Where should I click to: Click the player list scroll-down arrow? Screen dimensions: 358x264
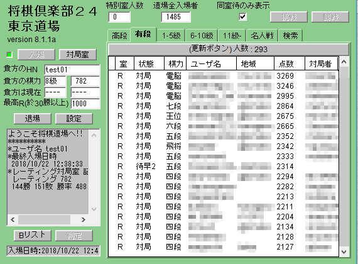344,251
